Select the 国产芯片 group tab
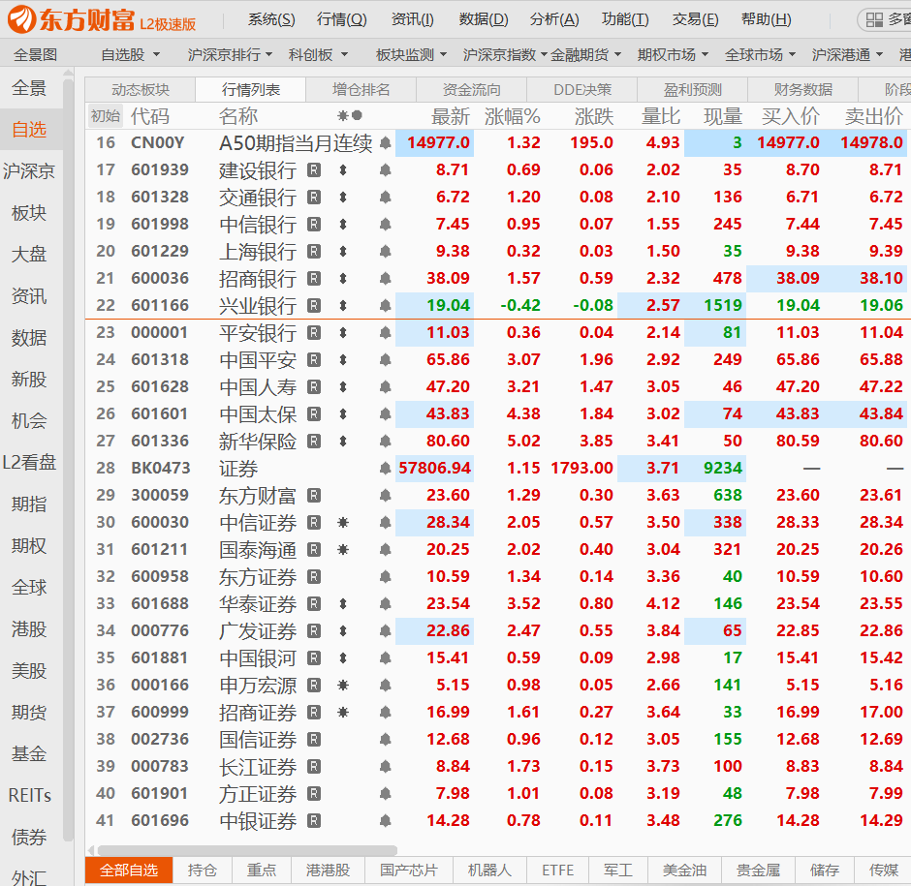This screenshot has height=886, width=911. [x=409, y=871]
